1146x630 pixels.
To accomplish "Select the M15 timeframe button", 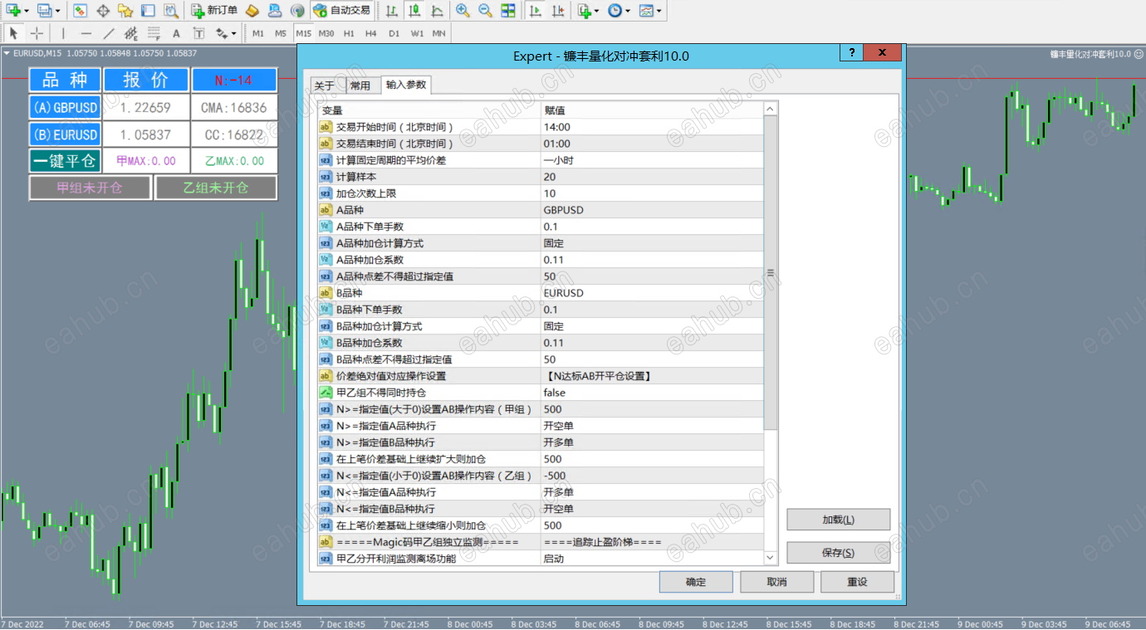I will pyautogui.click(x=303, y=33).
